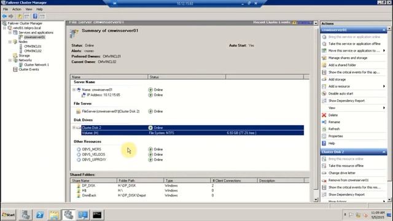
Task: Select Failover Cluster Manager root tree node
Action: pyautogui.click(x=25, y=23)
